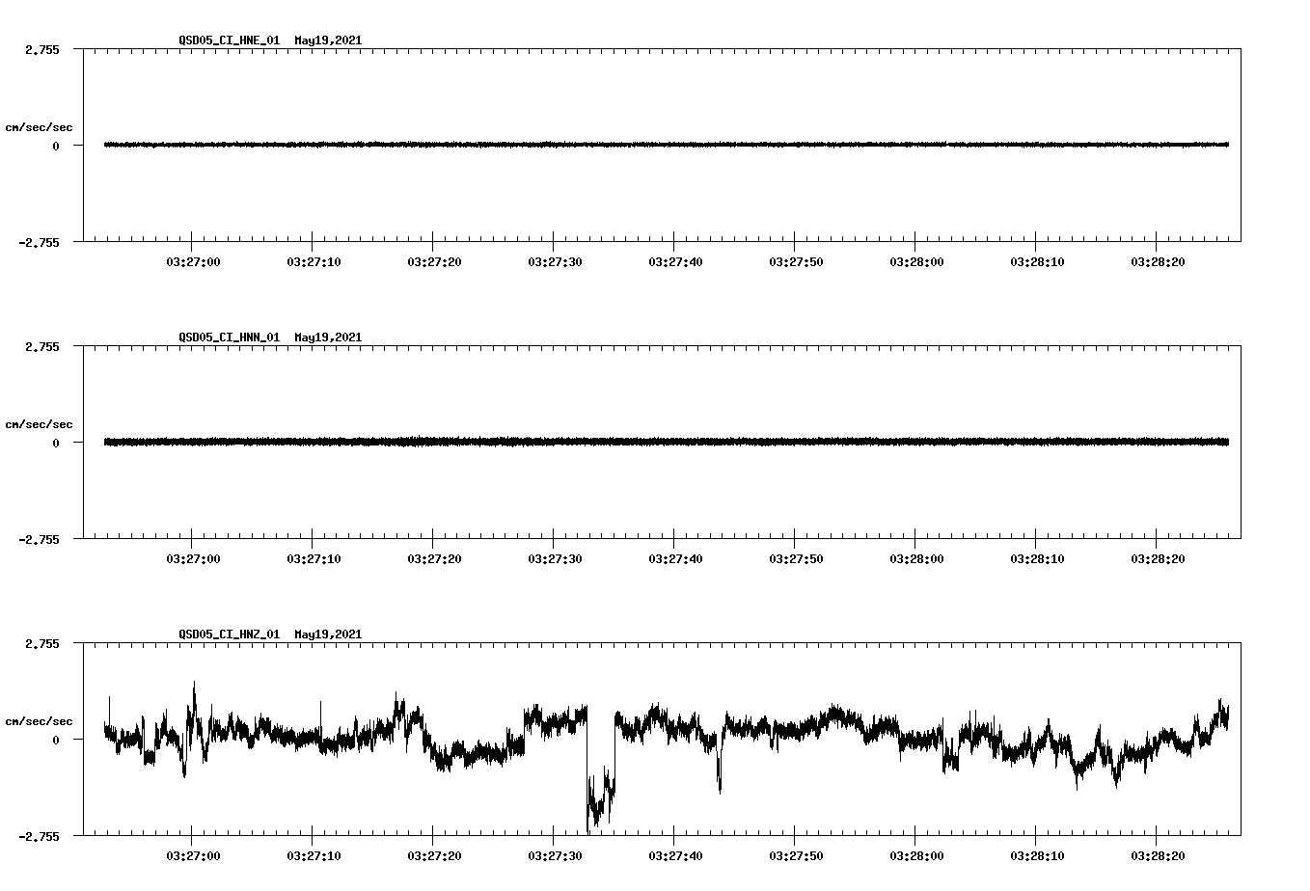This screenshot has width=1310, height=891.
Task: Click the 03:27:00 time tick under the HNE trace
Action: (192, 258)
